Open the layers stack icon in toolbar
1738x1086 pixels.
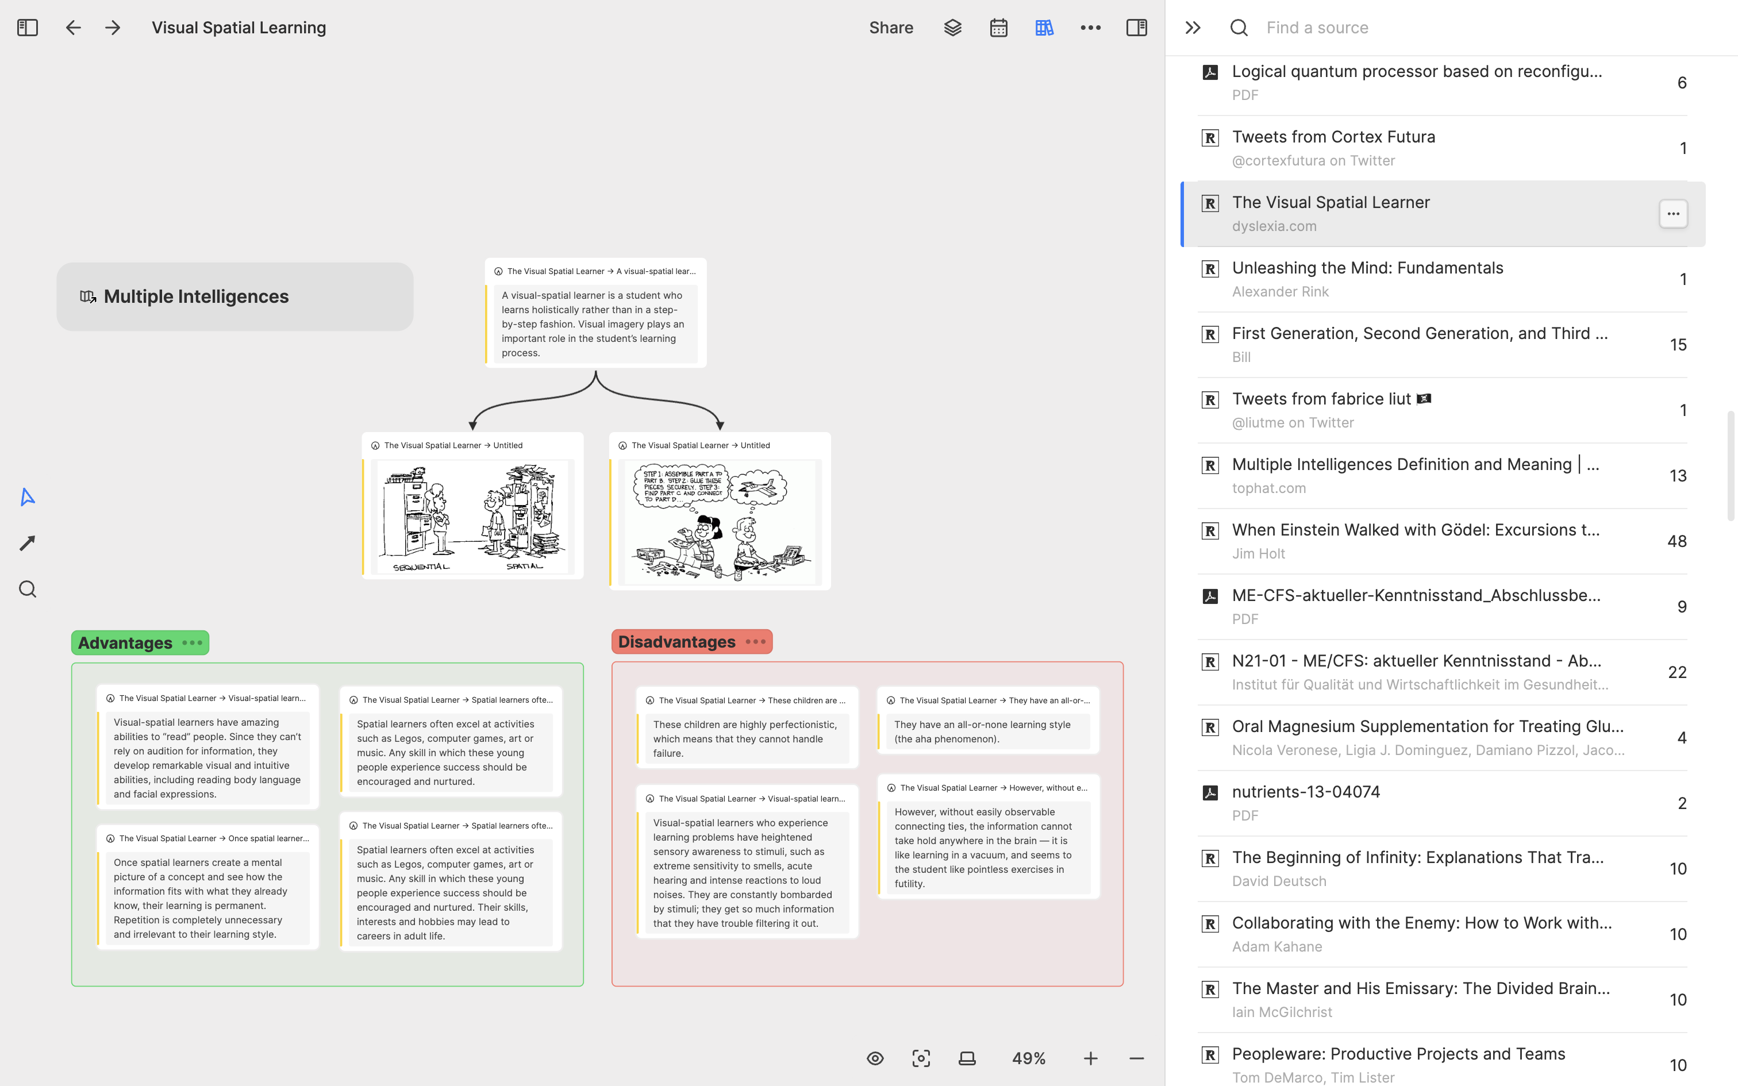(952, 28)
